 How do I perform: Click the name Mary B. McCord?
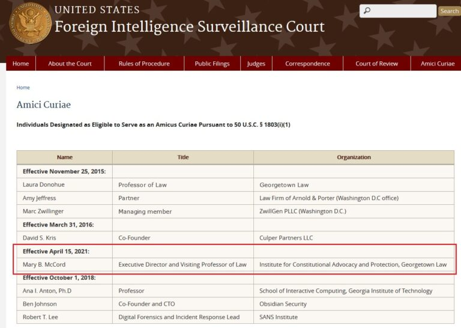tap(44, 264)
